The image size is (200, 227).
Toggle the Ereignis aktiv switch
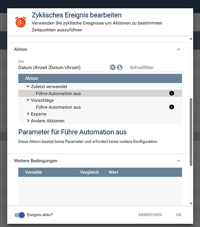point(20,215)
